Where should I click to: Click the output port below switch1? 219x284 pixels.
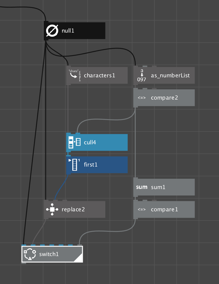[24, 263]
